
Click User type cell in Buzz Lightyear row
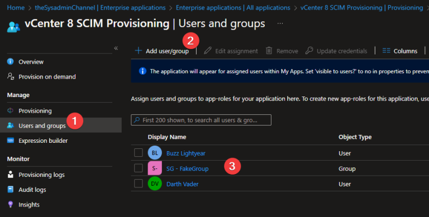[x=345, y=153]
